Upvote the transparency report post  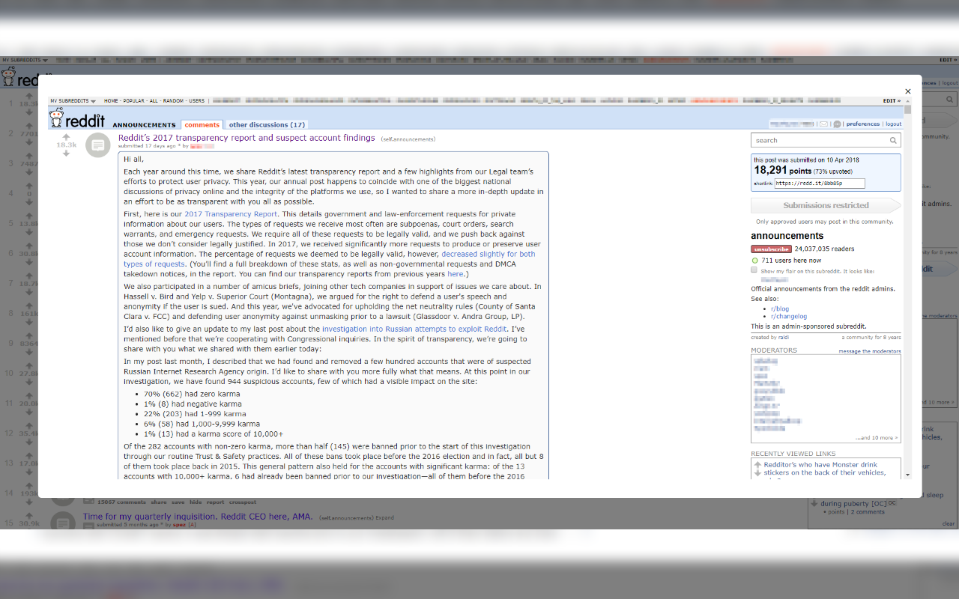click(66, 137)
